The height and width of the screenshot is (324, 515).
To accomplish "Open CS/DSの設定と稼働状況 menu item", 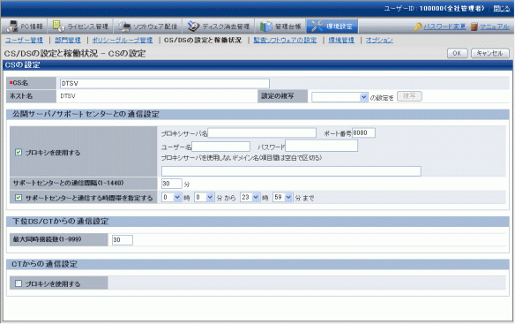I will point(203,40).
